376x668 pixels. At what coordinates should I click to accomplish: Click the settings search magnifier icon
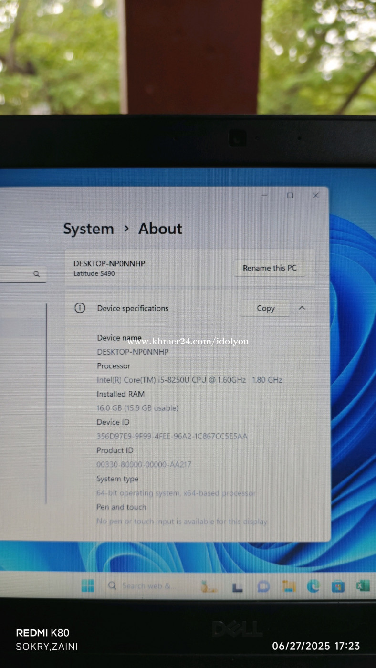click(36, 274)
